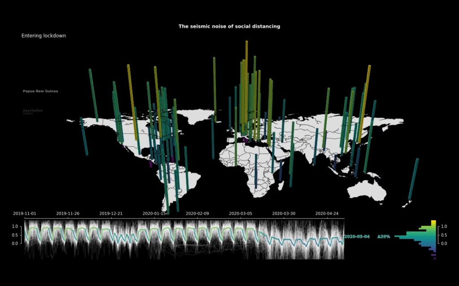This screenshot has width=459, height=286.
Task: Click the 2019-11-26 timeline date tick
Action: [x=67, y=214]
